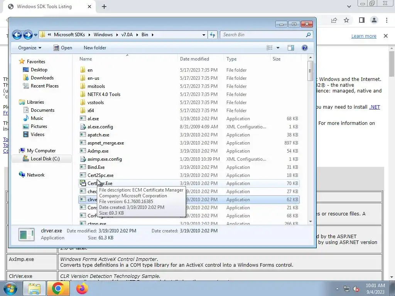Screen dimensions: 395x296
Task: Sort by Date modified column header
Action: [201, 59]
